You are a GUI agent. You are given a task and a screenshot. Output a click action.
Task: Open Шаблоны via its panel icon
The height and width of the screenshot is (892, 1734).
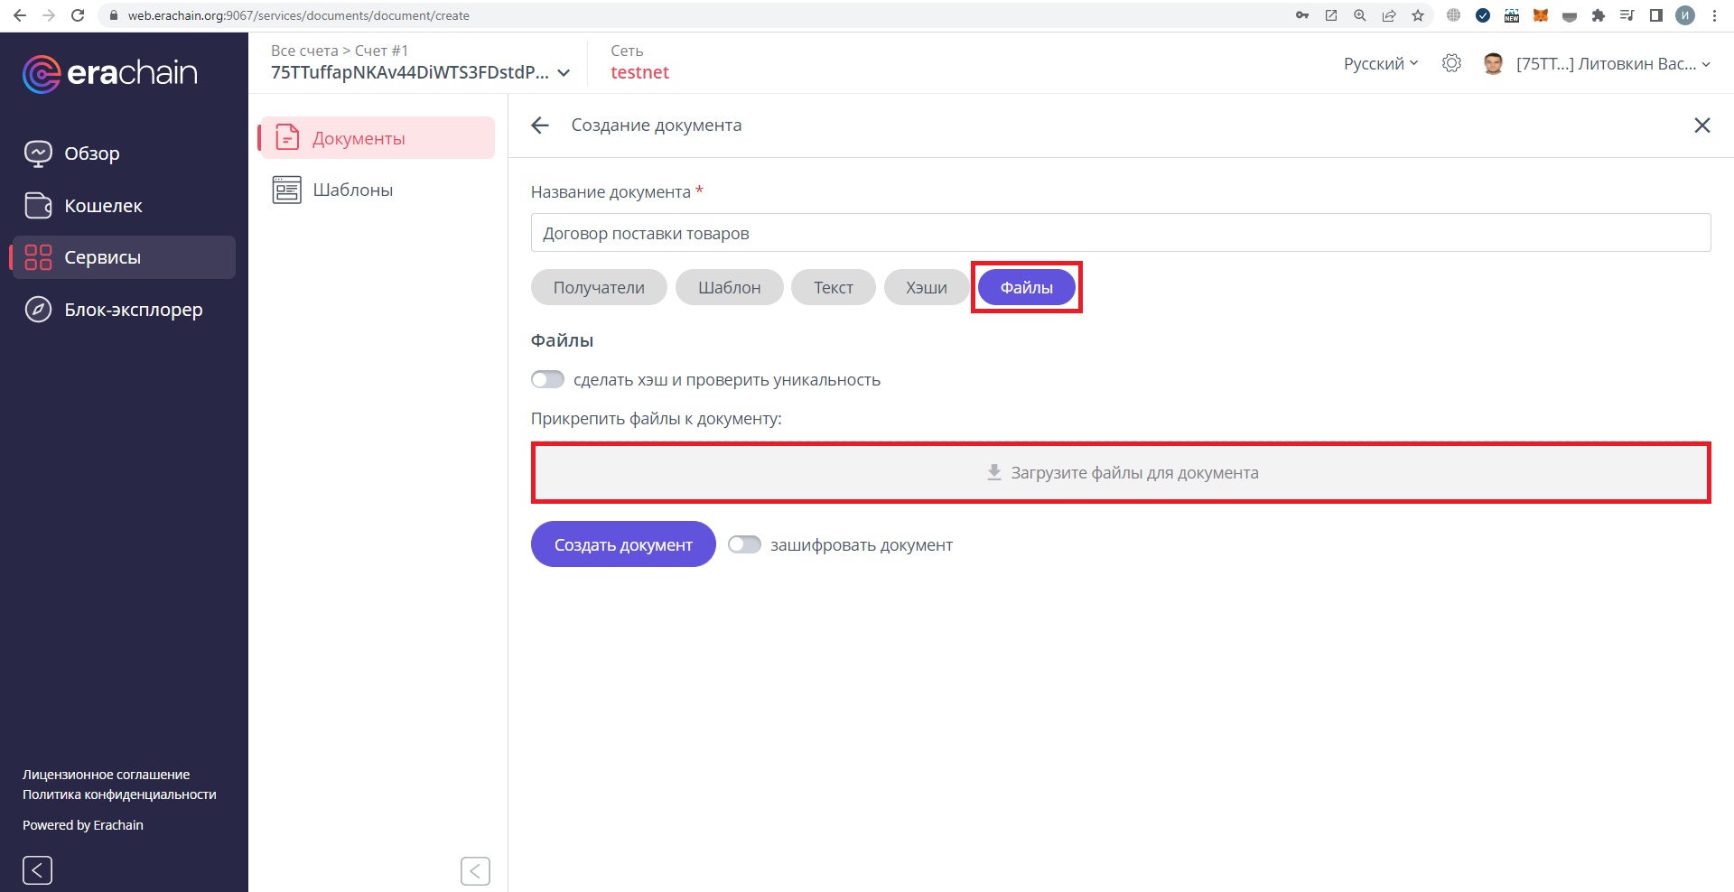pyautogui.click(x=286, y=190)
